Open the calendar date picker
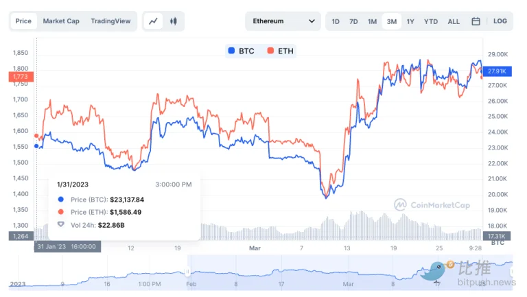Viewport: 527px width, 297px height. (476, 21)
